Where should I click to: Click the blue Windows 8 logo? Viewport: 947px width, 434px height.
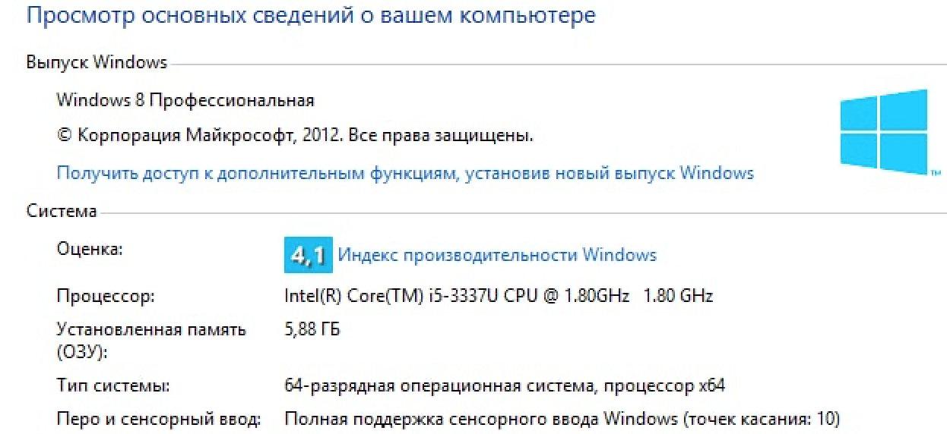[x=884, y=131]
